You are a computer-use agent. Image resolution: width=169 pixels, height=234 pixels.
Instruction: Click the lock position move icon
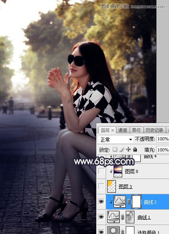[128, 149]
